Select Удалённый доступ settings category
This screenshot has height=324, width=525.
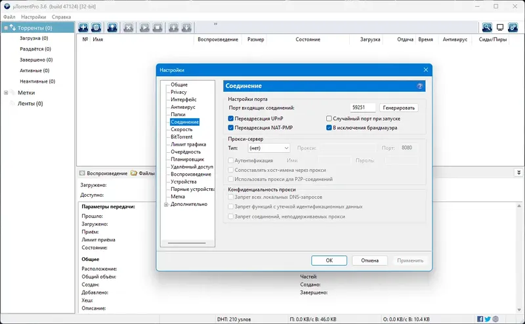click(x=192, y=167)
